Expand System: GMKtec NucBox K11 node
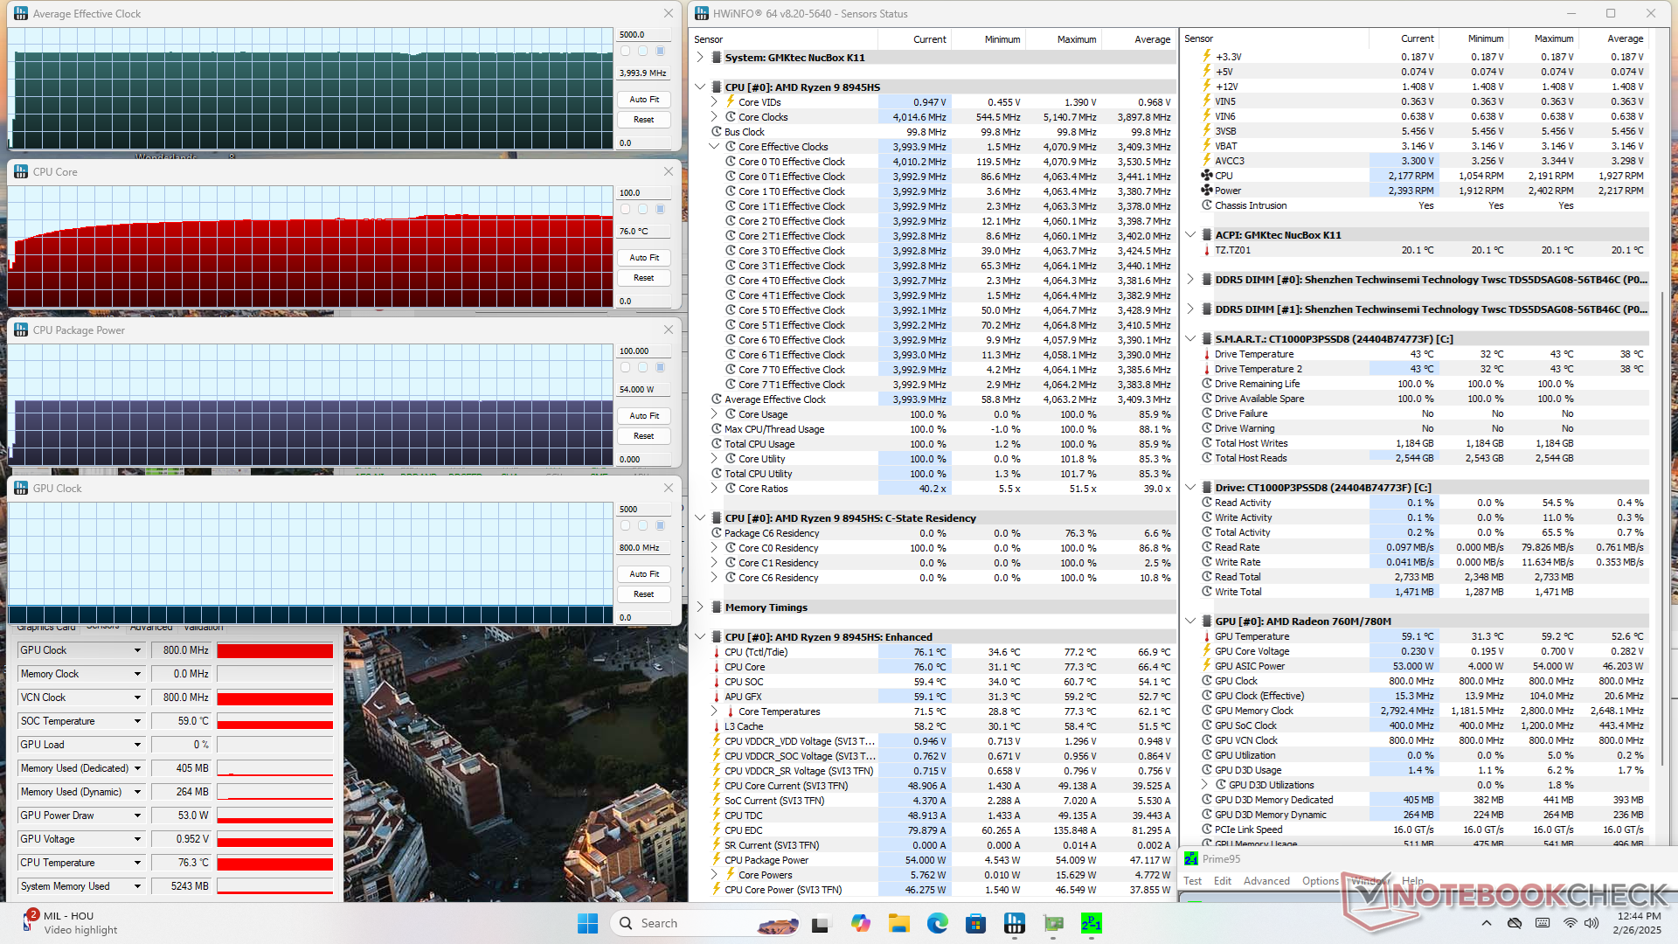The image size is (1678, 944). pyautogui.click(x=700, y=58)
